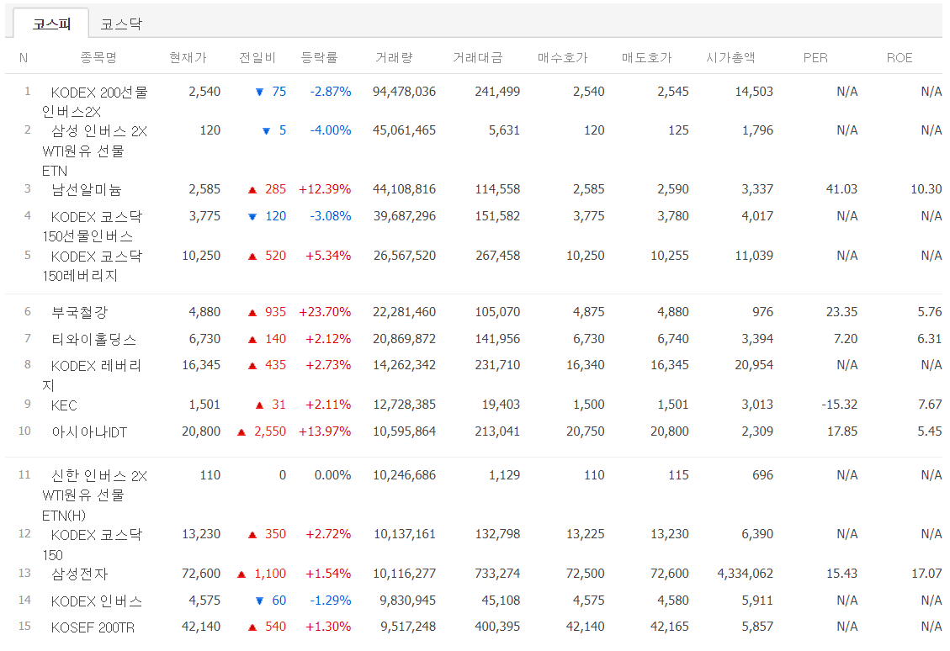Select the 0.00% change rate in row 11

tap(332, 475)
